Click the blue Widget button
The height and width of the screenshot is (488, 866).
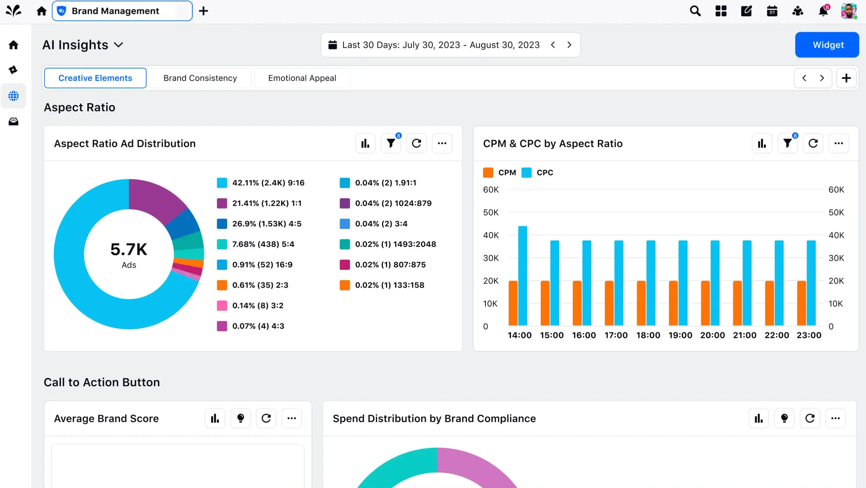pyautogui.click(x=827, y=44)
